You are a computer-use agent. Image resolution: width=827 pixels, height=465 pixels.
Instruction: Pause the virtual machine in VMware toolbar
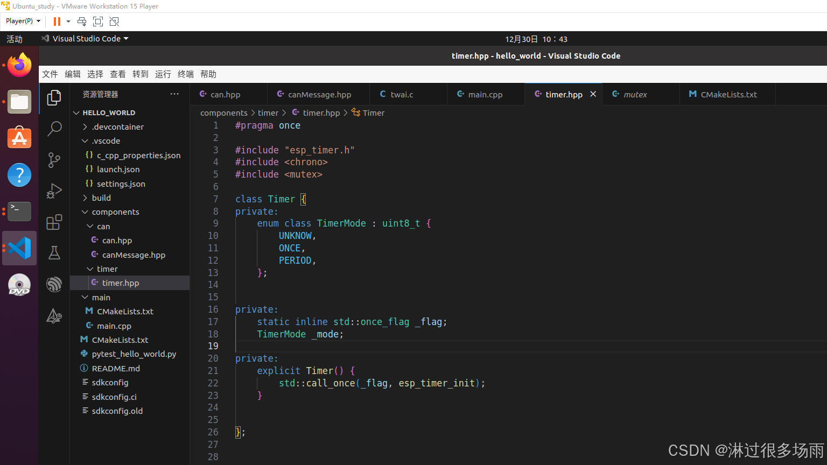[57, 22]
